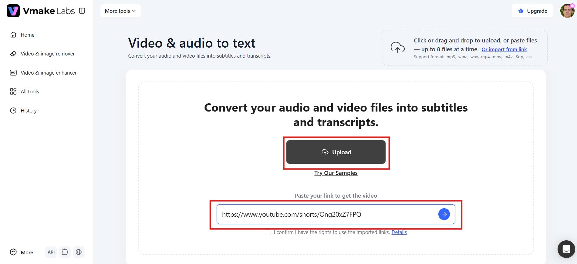This screenshot has width=577, height=264.
Task: Click the Home house icon
Action: point(13,35)
